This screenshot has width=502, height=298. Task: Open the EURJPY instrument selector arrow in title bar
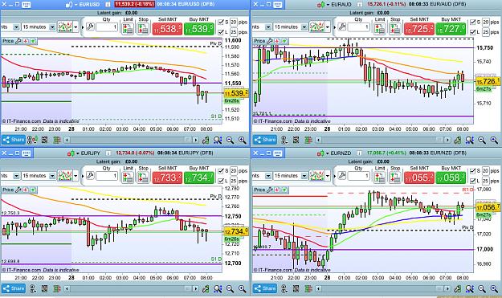tap(77, 153)
